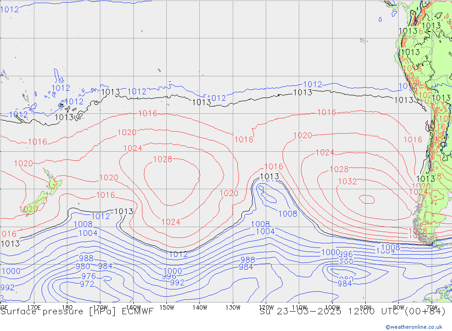Image resolution: width=452 pixels, height=331 pixels.
Task: Click the 140W longitude label
Action: [x=200, y=308]
